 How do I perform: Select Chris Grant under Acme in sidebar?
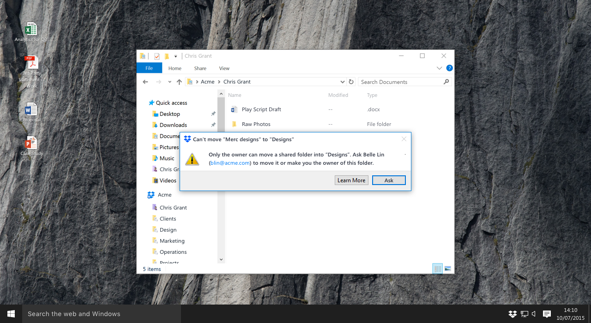tap(173, 208)
